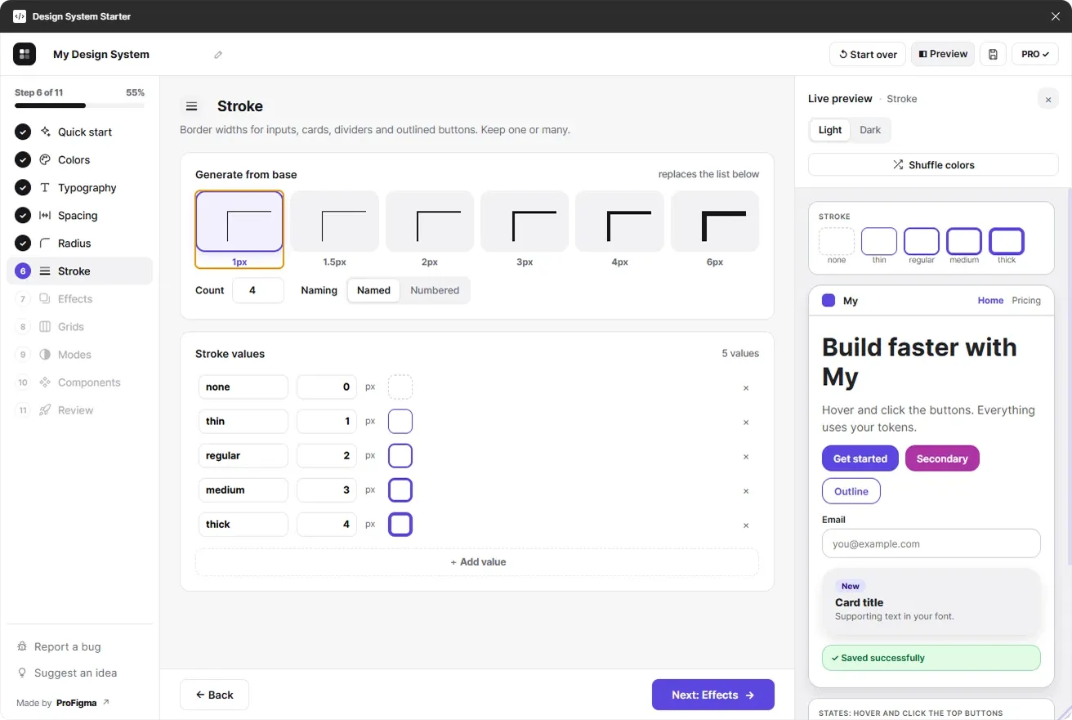Switch live preview to Dark mode
This screenshot has height=720, width=1072.
[x=870, y=130]
